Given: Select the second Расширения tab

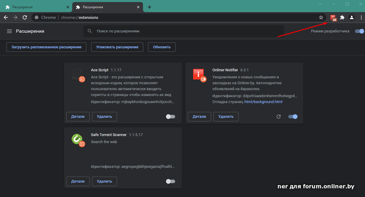Looking at the screenshot, I should (x=108, y=7).
